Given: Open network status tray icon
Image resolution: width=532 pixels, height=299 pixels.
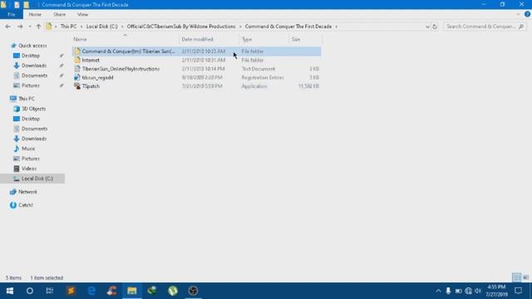Looking at the screenshot, I should [x=469, y=291].
